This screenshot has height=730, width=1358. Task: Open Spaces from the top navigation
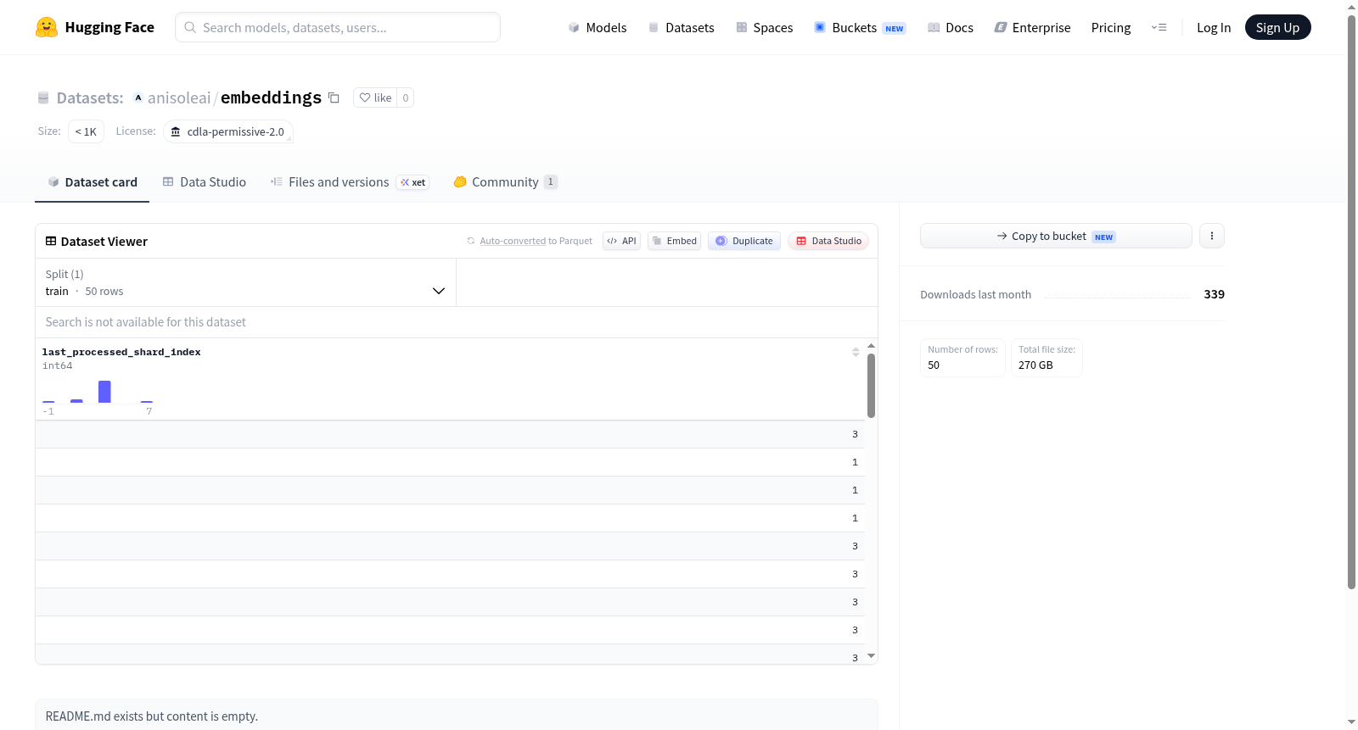[764, 28]
